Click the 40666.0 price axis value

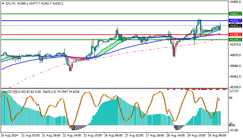(236, 66)
